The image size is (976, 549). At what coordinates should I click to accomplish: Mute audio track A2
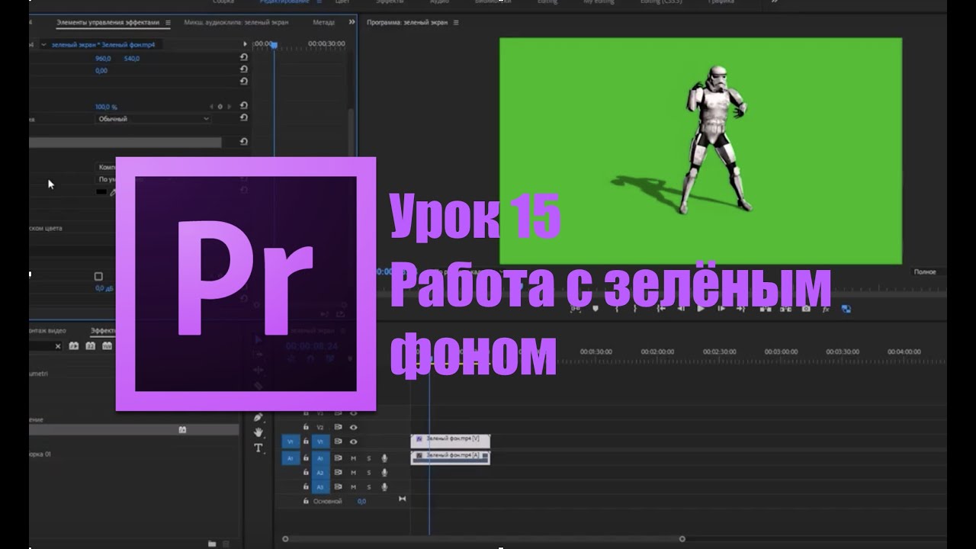coord(353,473)
